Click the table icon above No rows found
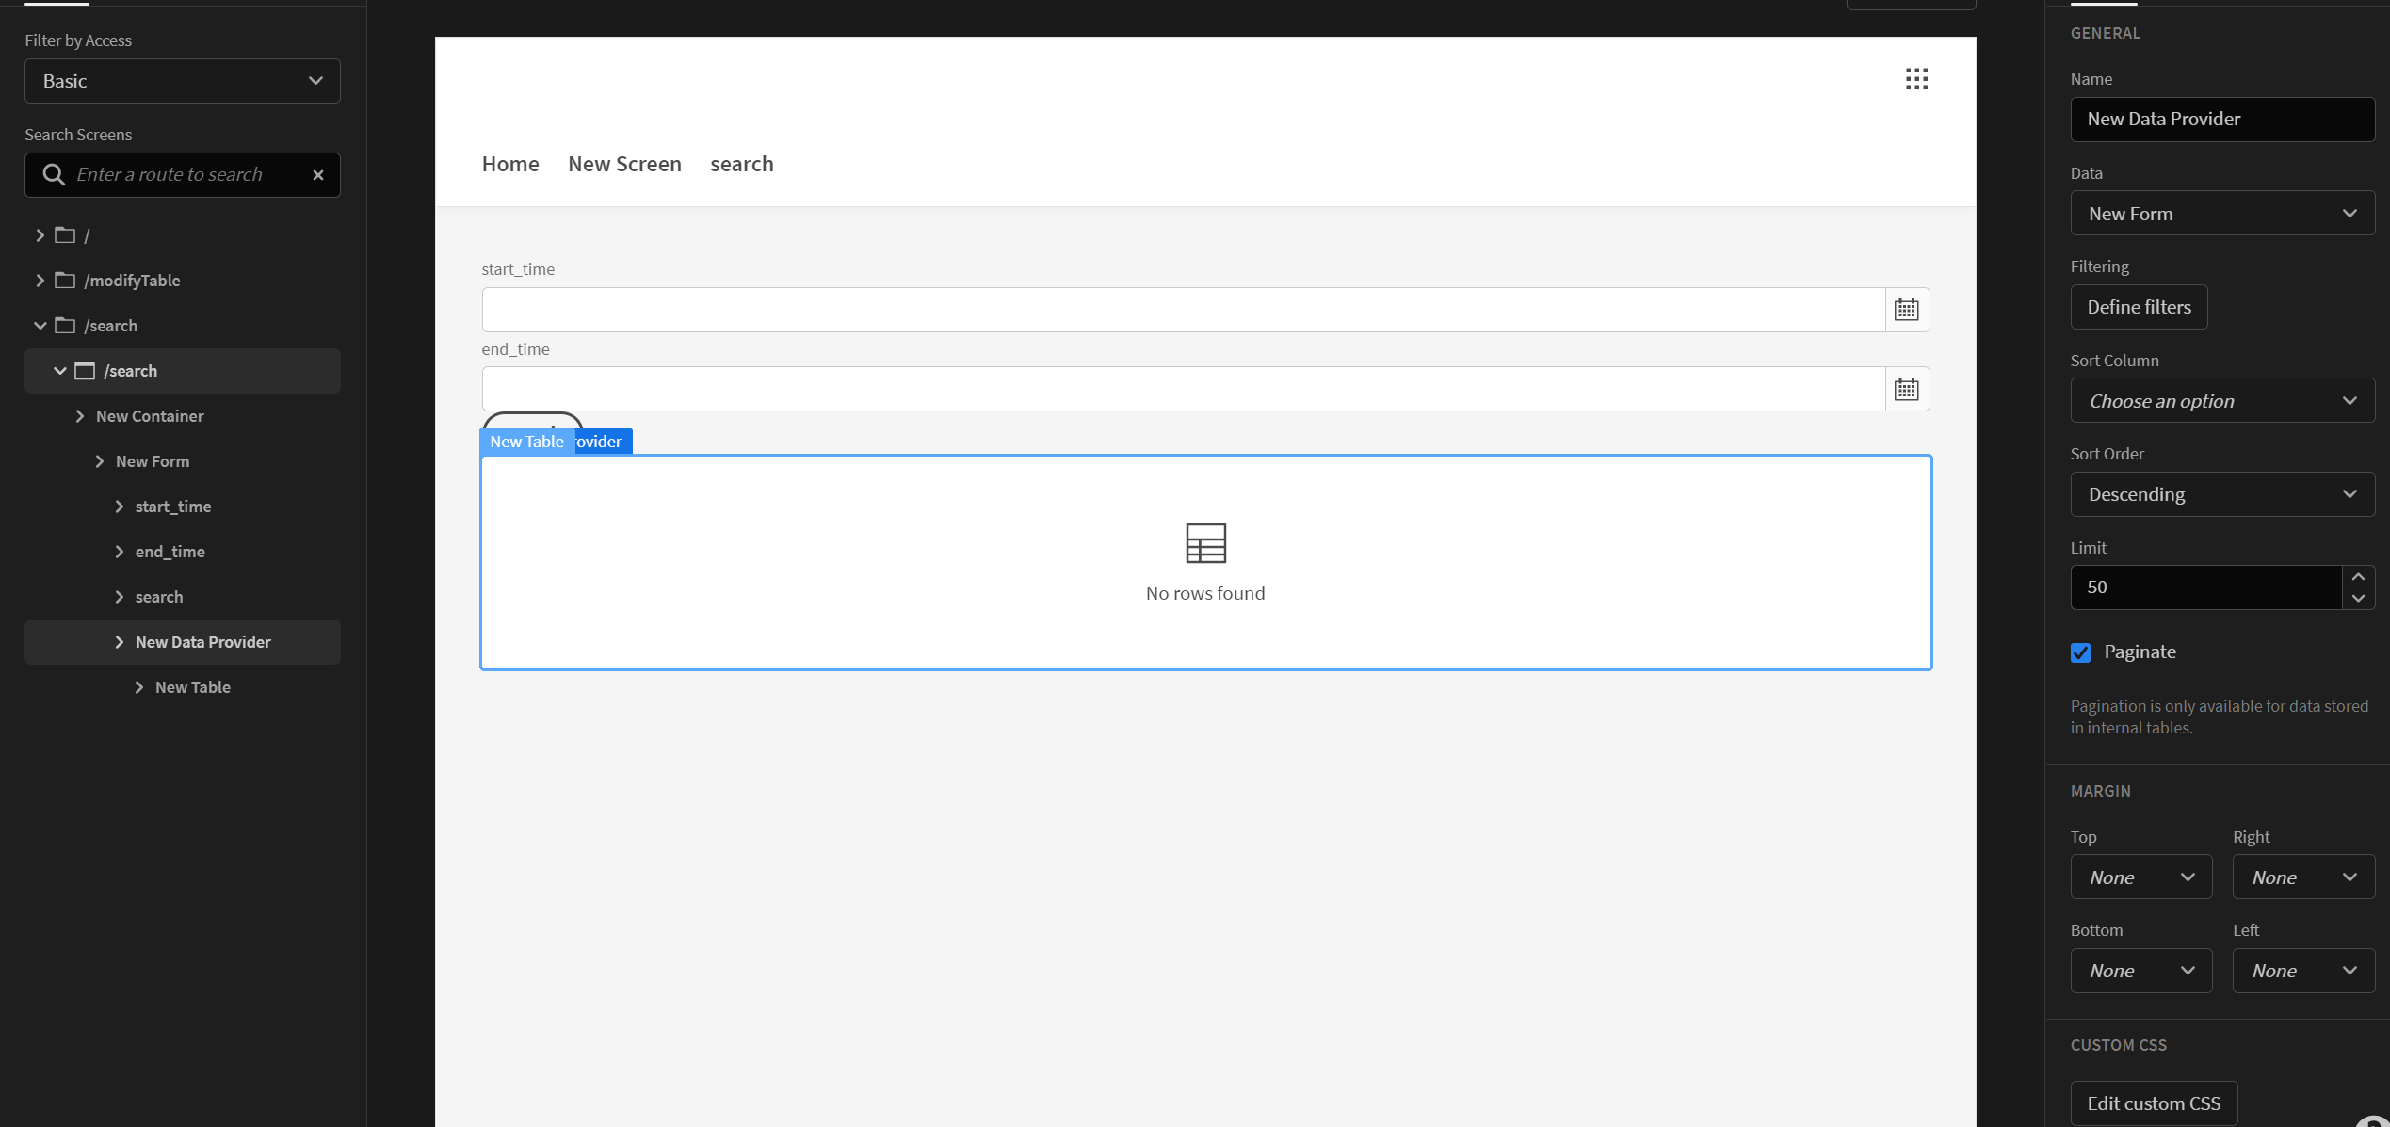This screenshot has width=2390, height=1127. (x=1204, y=543)
